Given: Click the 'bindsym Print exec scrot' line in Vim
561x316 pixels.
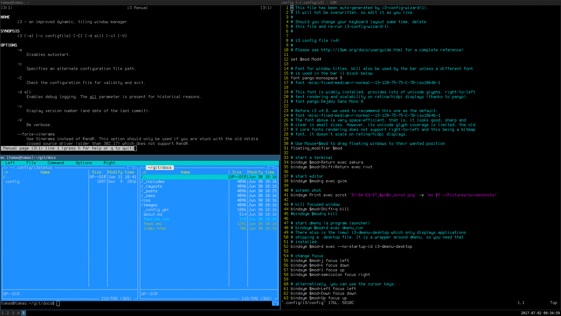Looking at the screenshot, I should [x=394, y=195].
